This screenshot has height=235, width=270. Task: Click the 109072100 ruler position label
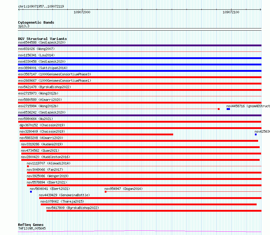231,12
